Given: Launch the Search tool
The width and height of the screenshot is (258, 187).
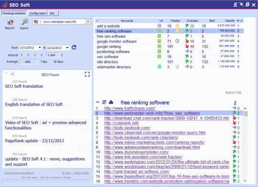Looking at the screenshot, I should tap(24, 24).
